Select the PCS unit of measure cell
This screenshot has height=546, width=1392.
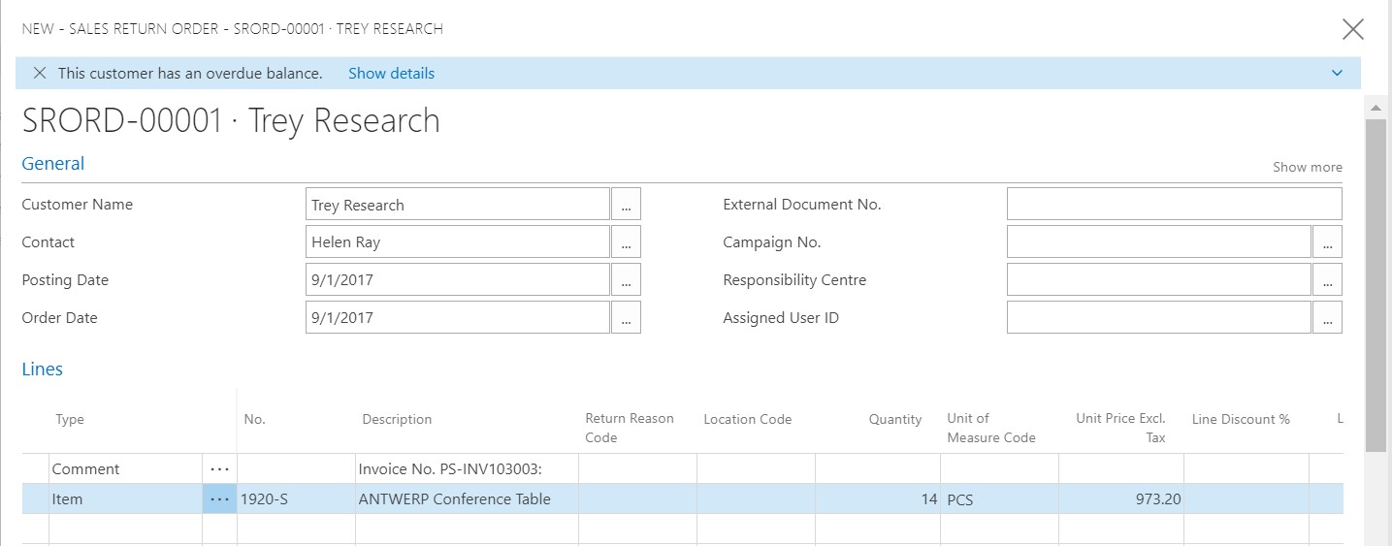999,499
